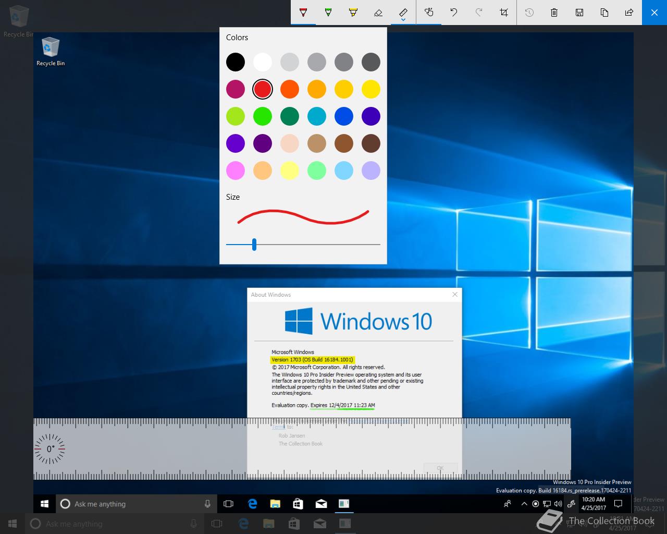Click the Ask me anything search box
667x534 pixels.
pyautogui.click(x=137, y=504)
